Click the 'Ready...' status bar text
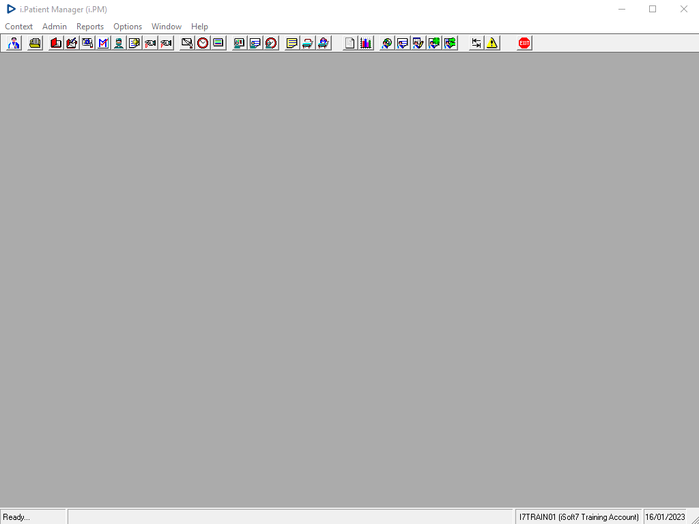 [16, 517]
